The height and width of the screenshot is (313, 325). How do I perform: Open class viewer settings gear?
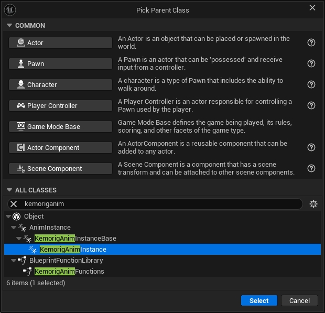click(313, 204)
